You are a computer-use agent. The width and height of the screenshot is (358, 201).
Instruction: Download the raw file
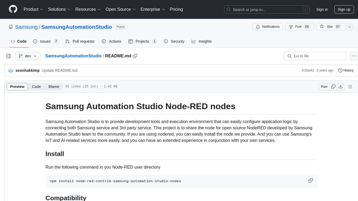point(340,87)
